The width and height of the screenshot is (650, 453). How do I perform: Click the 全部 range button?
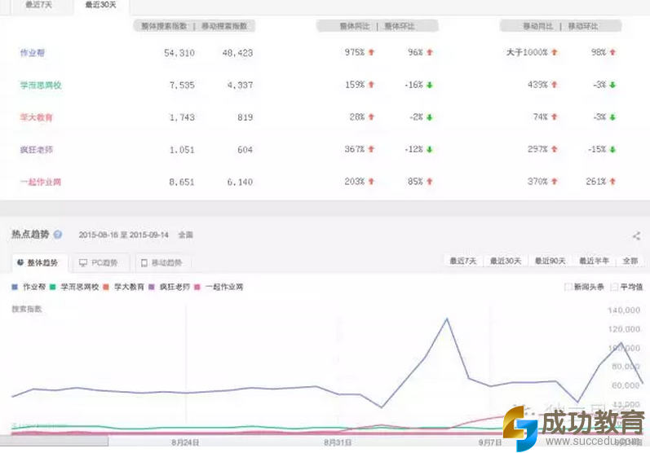click(630, 261)
